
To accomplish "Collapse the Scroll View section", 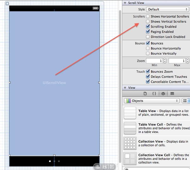I will [x=125, y=3].
